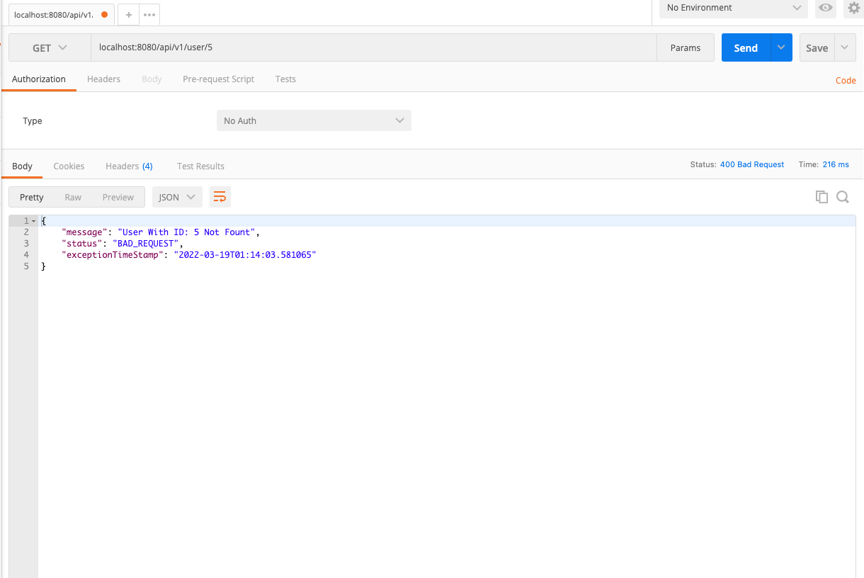Click the "216 ms" response time
Viewport: 864px width, 578px height.
coord(836,164)
